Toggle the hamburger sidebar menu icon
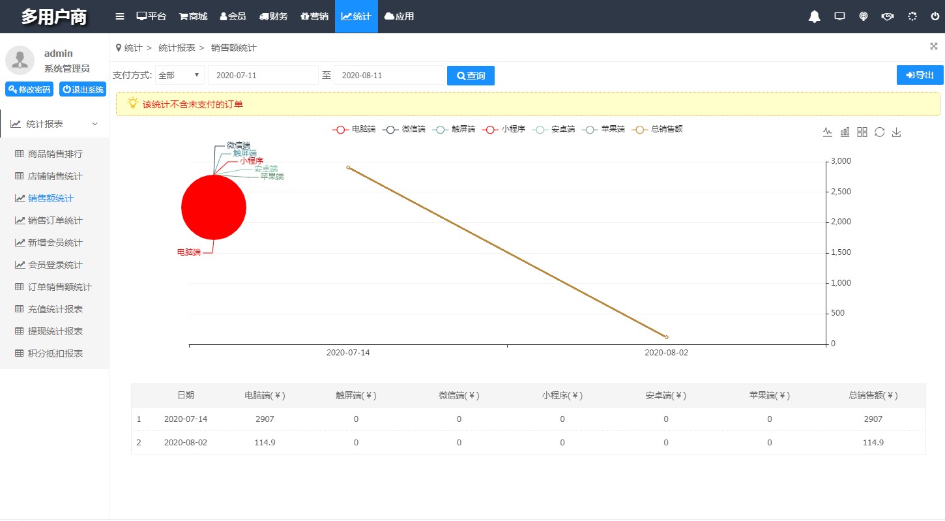 [x=120, y=16]
